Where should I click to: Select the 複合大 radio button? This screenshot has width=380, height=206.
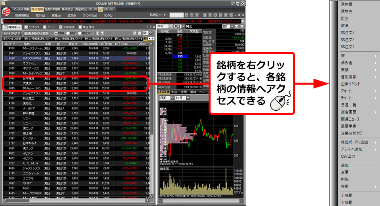click(x=80, y=33)
